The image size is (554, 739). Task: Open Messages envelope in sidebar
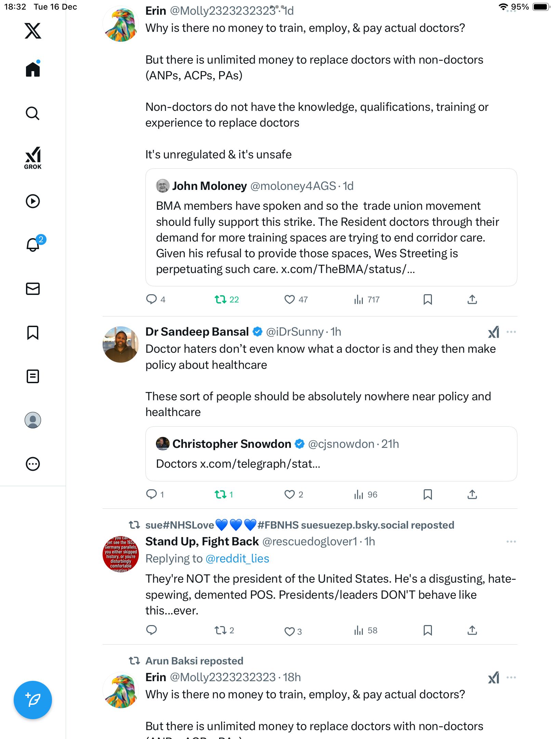click(33, 289)
